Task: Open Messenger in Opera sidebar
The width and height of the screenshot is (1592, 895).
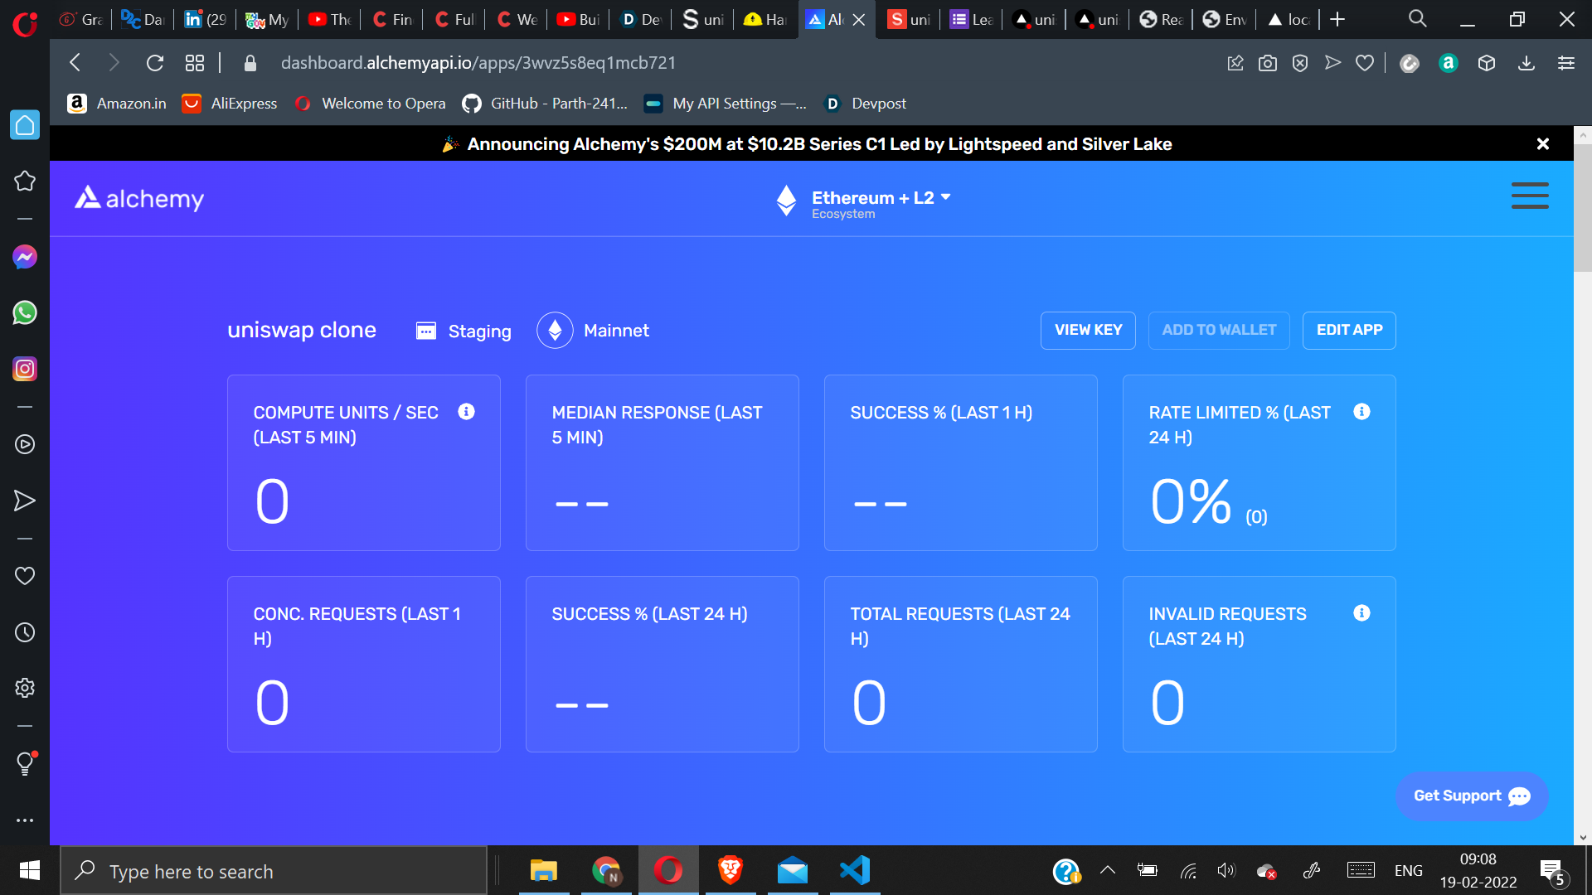Action: (x=25, y=257)
